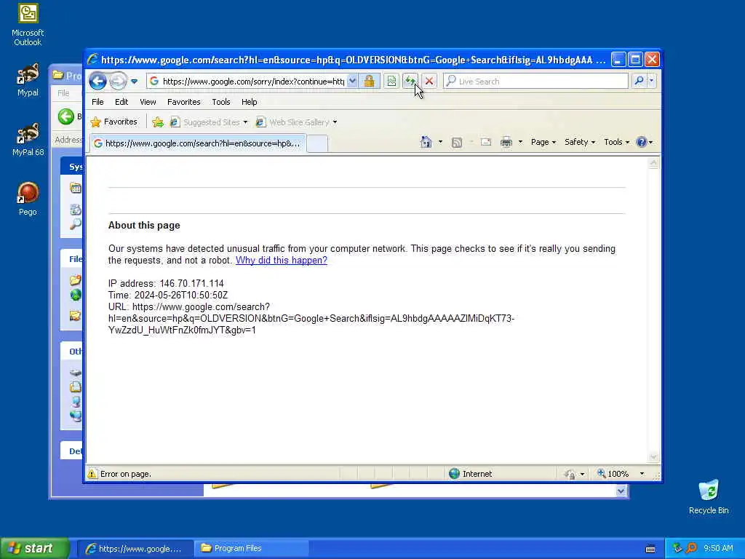Open the Page command bar menu
This screenshot has height=559, width=745.
tap(543, 142)
